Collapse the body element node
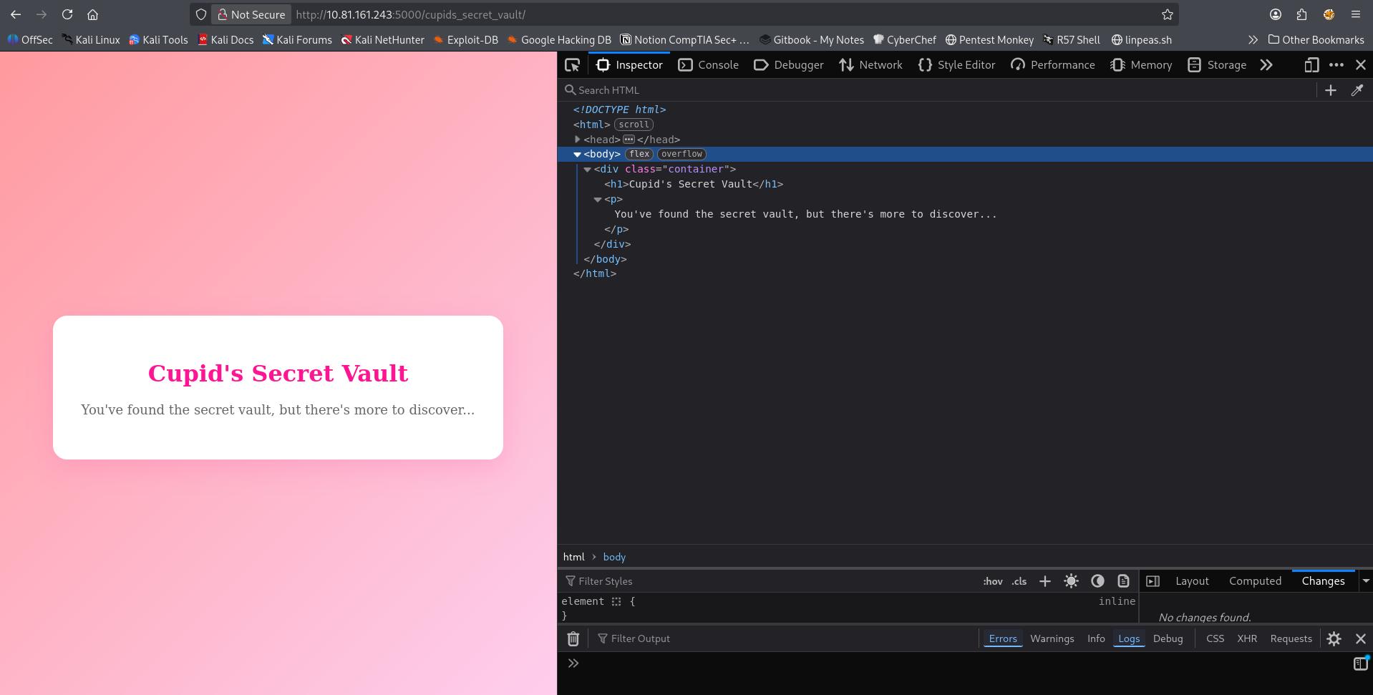This screenshot has width=1373, height=695. click(577, 154)
